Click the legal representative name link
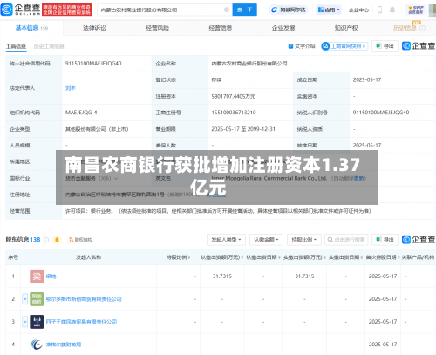The image size is (436, 355). pos(71,88)
